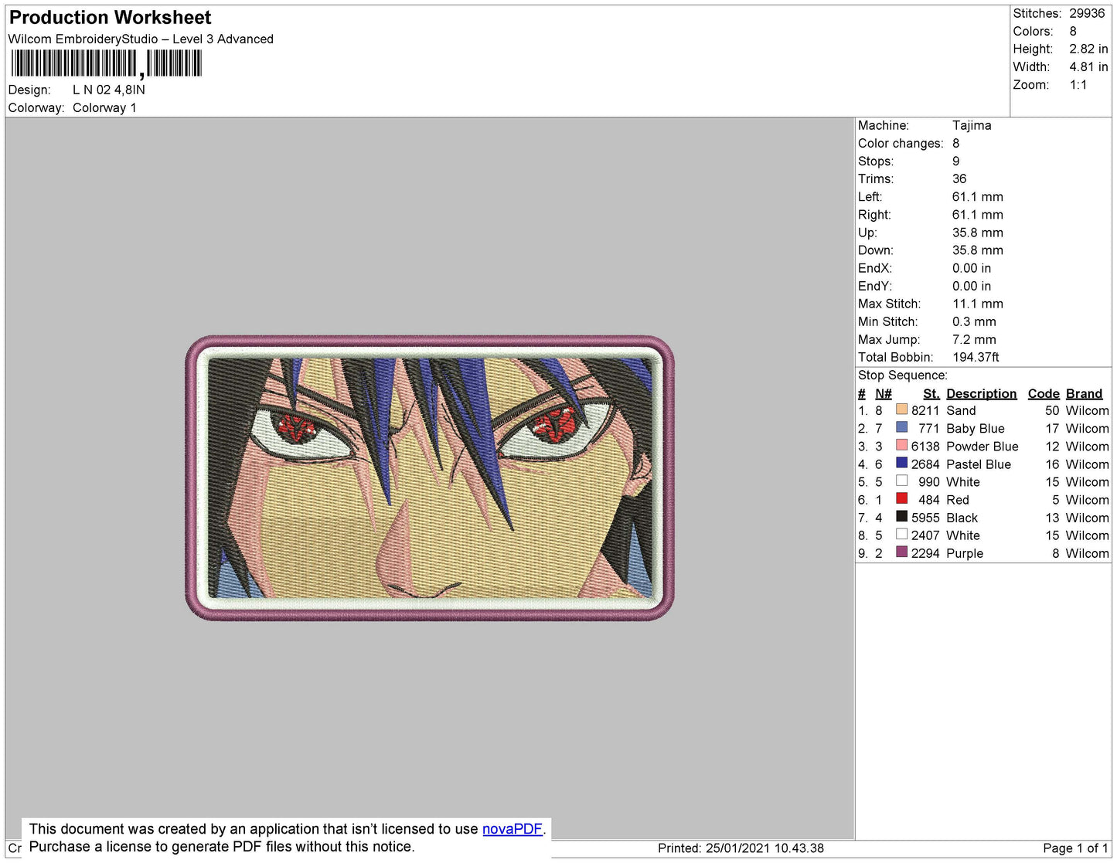This screenshot has width=1117, height=863.
Task: Click 'Wilcom EmbroideryStudio – Level 3 Advanced' text
Action: pyautogui.click(x=141, y=39)
